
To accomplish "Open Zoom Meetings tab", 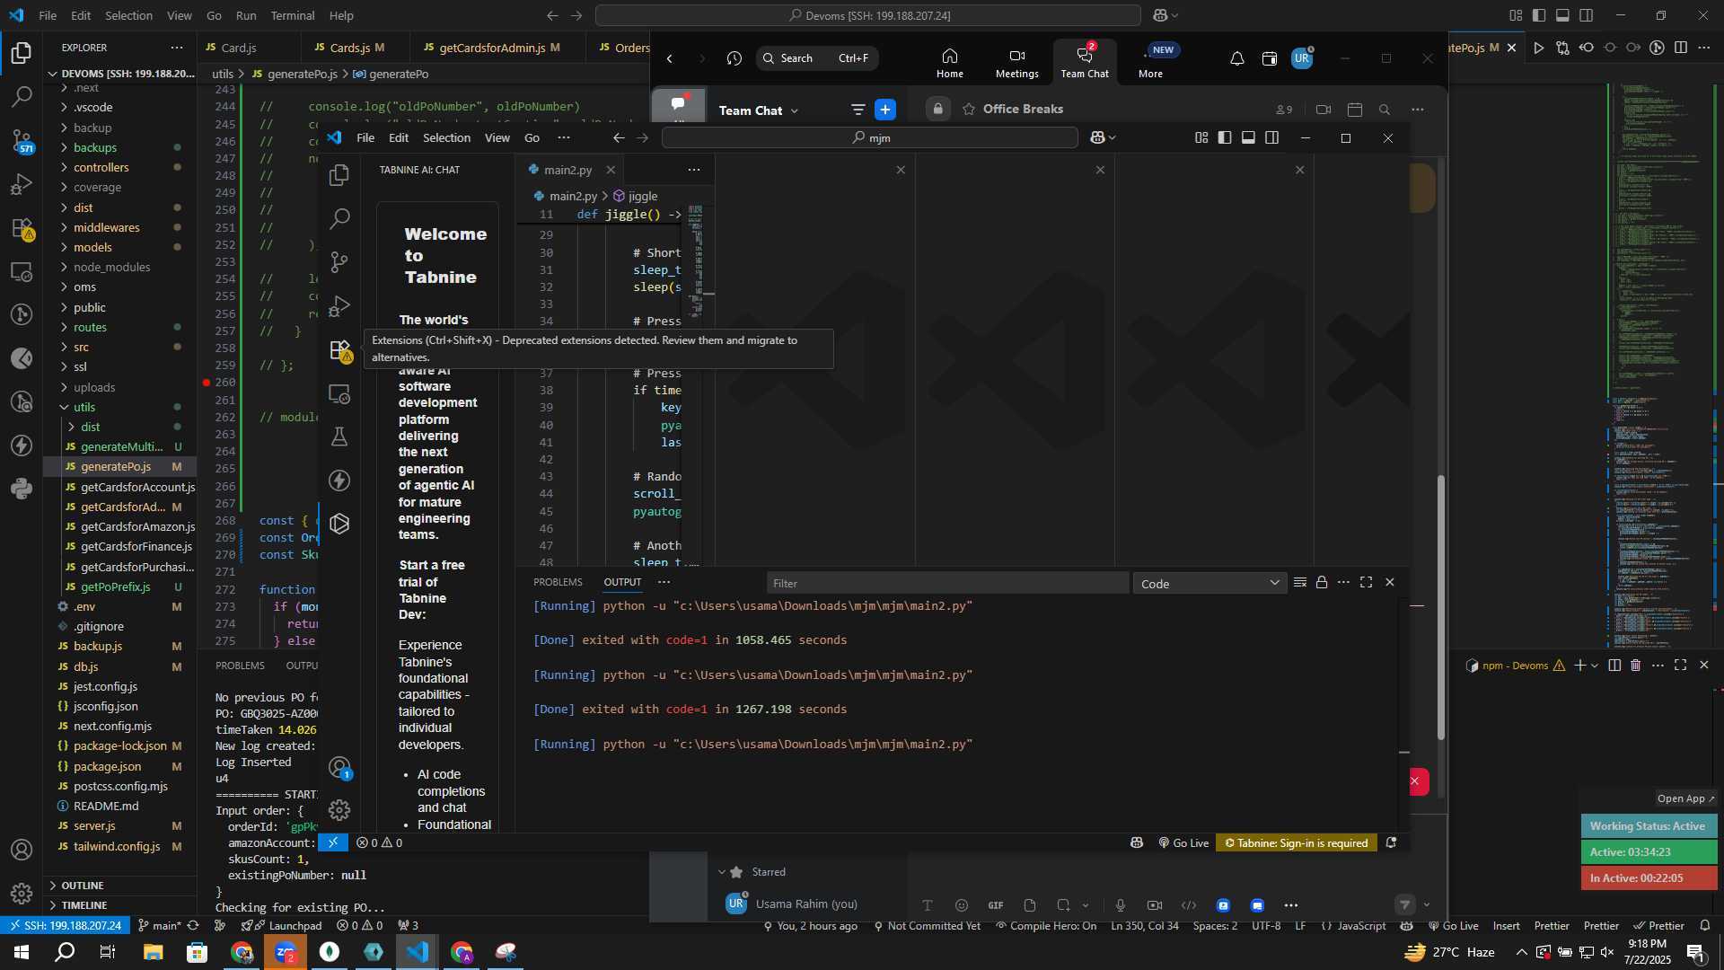I will click(1017, 63).
